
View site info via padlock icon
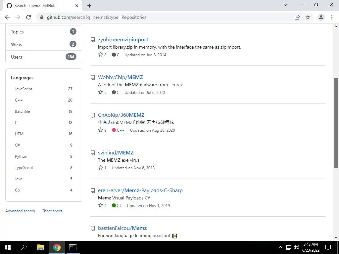(x=42, y=17)
